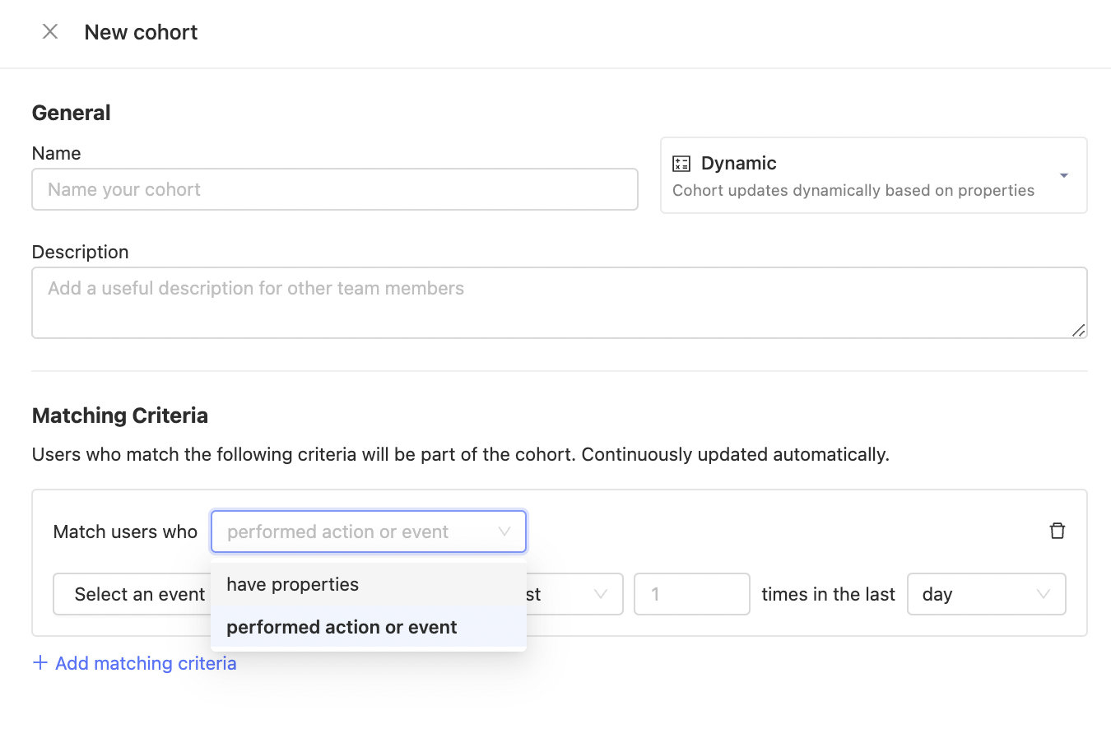Click the chevron on the Dynamic selector
The width and height of the screenshot is (1111, 752).
coord(1063,175)
